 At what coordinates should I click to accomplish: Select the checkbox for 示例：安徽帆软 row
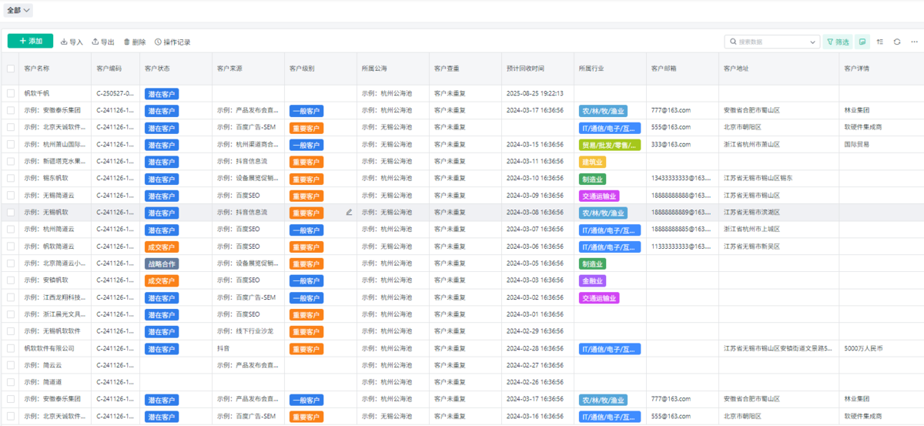click(11, 280)
